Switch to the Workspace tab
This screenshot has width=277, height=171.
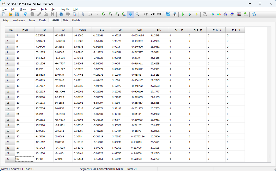coord(19,20)
